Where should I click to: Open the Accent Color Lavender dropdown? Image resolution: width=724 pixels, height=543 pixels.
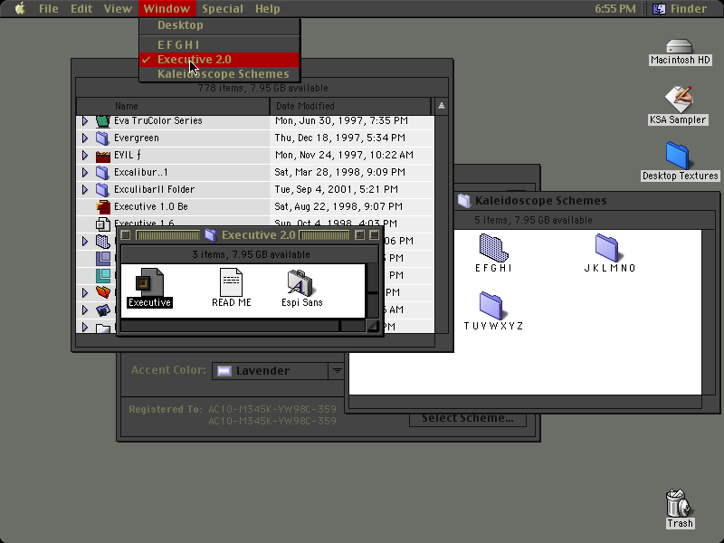[278, 371]
